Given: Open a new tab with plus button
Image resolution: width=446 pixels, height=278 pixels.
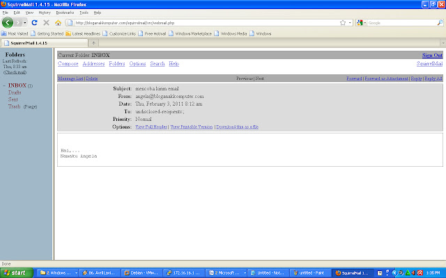Looking at the screenshot, I should 93,43.
